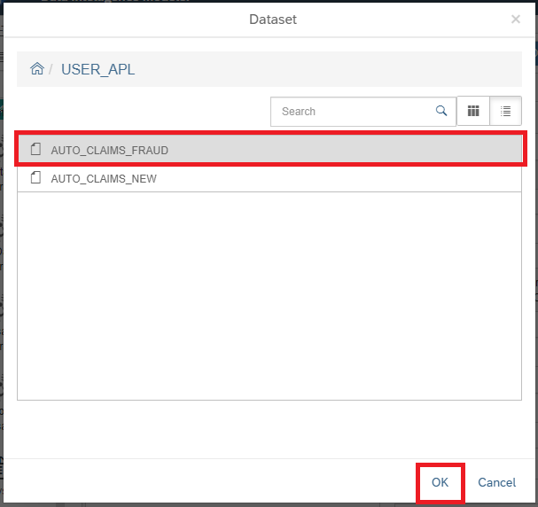Screen dimensions: 538x507
Task: Close the Dataset dialog with the X
Action: pyautogui.click(x=516, y=19)
